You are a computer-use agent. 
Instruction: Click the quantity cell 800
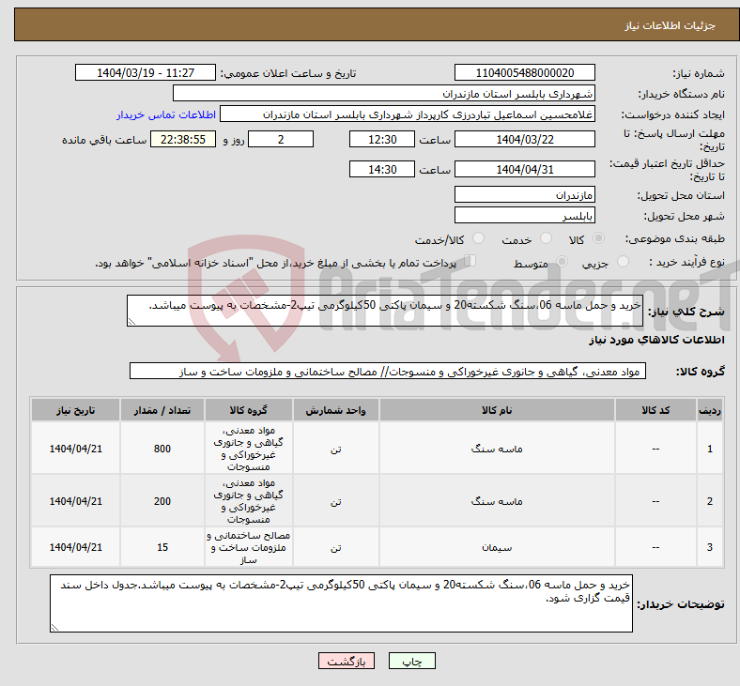162,449
